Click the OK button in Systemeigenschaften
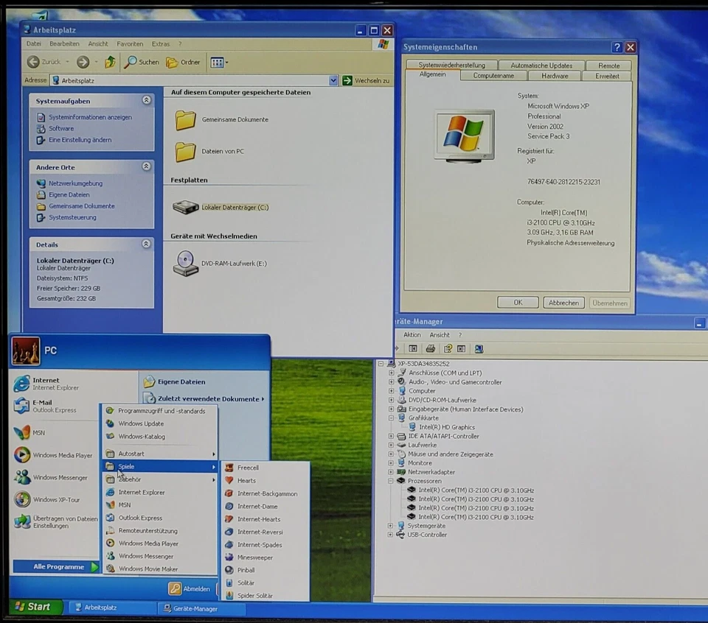 (x=517, y=303)
